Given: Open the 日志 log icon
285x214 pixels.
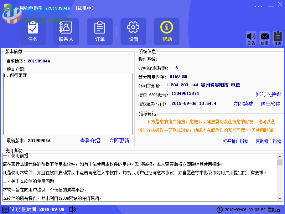Looking at the screenshot, I should 278,37.
